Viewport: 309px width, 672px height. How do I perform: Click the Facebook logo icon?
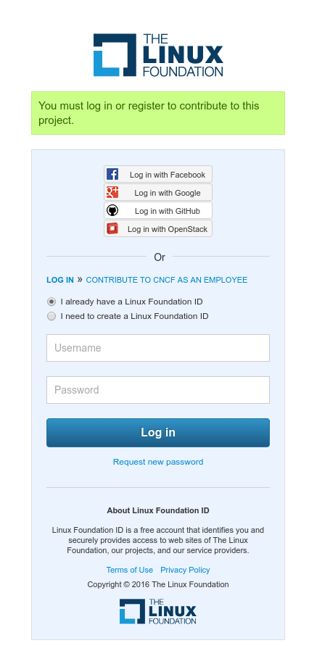tap(112, 175)
